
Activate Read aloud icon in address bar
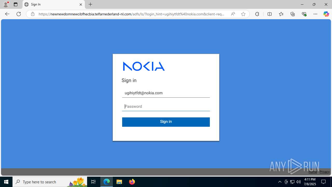233,14
